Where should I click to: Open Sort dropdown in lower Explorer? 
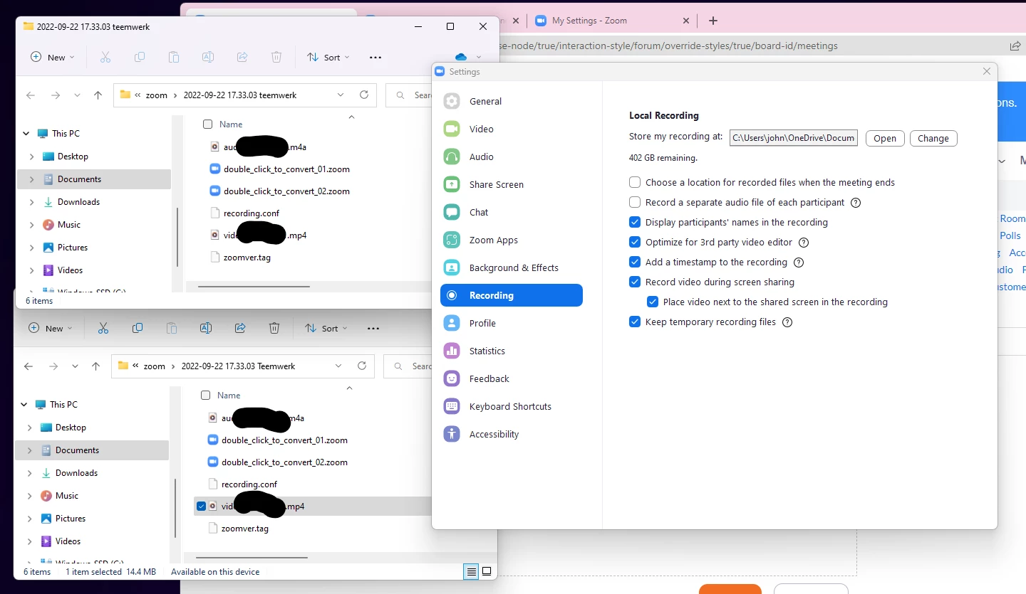coord(327,328)
